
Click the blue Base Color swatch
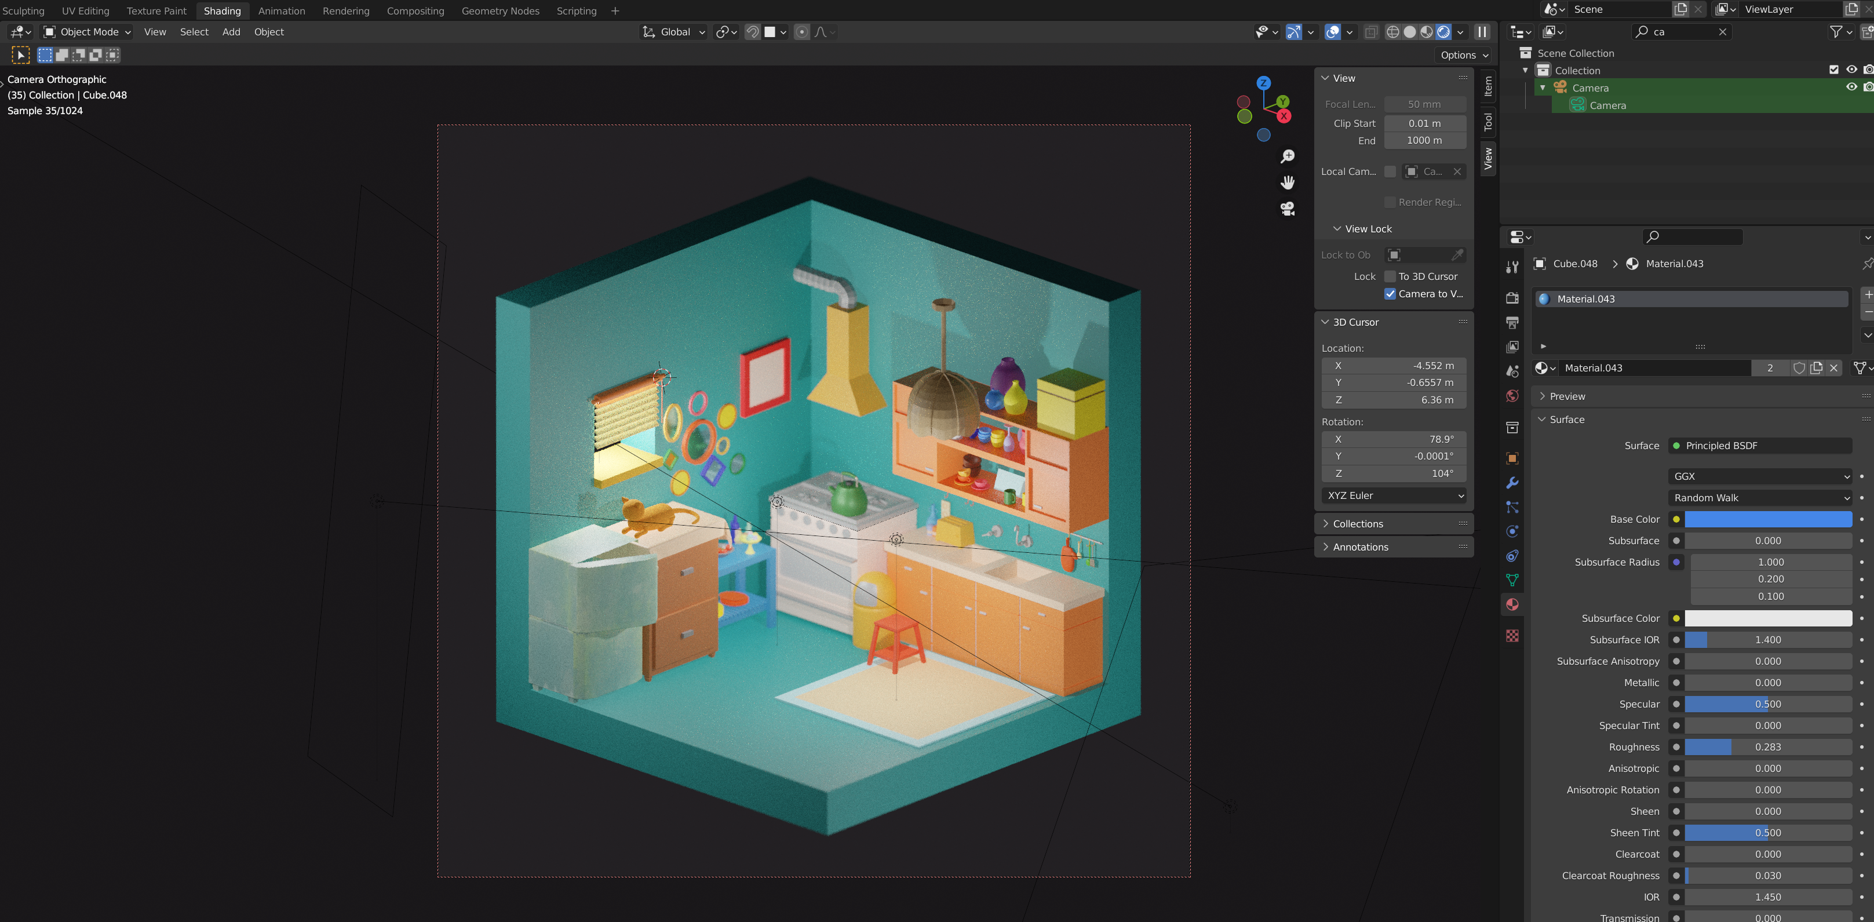point(1768,520)
